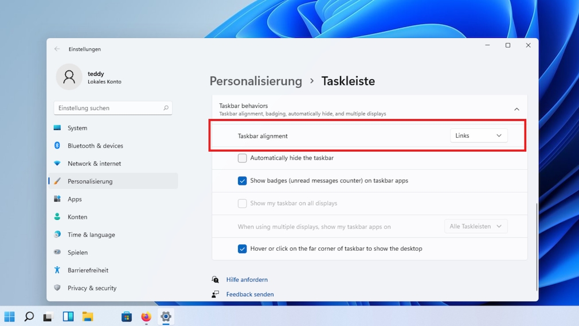Open Barrierefreiheit category
Screen dimensions: 579x326
point(113,270)
